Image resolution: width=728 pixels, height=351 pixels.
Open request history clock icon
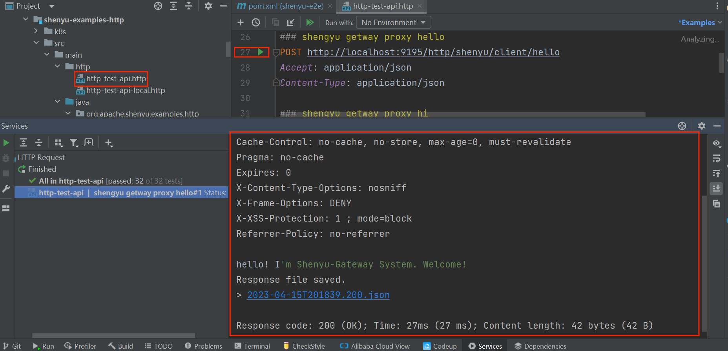coord(256,22)
